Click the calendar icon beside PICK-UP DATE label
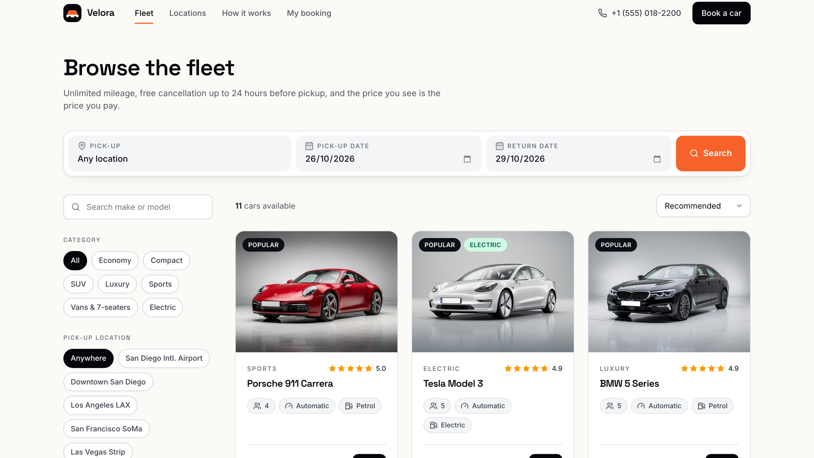This screenshot has height=458, width=814. pyautogui.click(x=309, y=146)
